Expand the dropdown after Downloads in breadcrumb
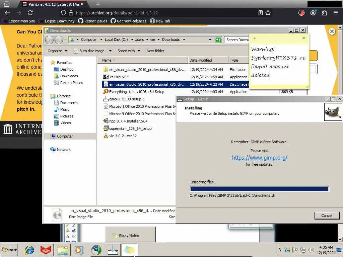The height and width of the screenshot is (257, 343). click(184, 39)
